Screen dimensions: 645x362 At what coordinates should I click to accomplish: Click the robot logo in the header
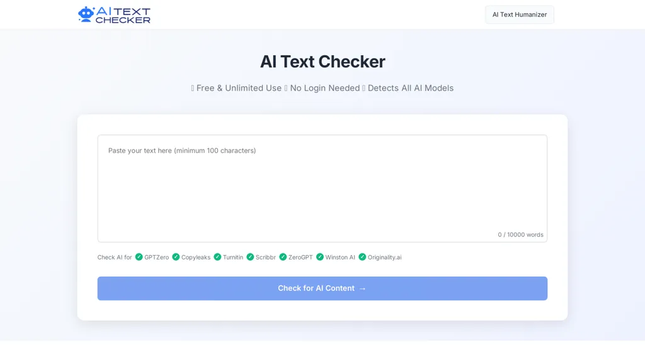[84, 14]
